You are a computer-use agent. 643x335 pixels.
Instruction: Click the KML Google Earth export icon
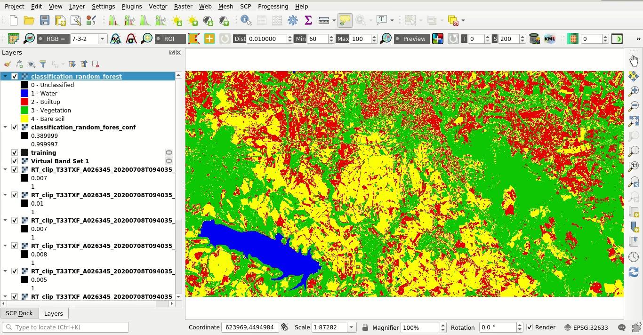point(549,39)
